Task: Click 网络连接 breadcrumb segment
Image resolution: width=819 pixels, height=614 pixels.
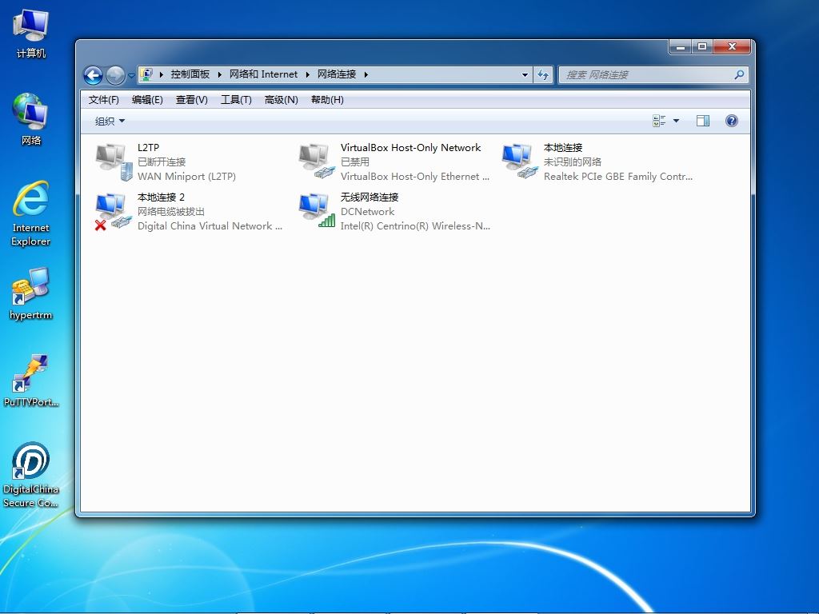Action: [x=337, y=74]
